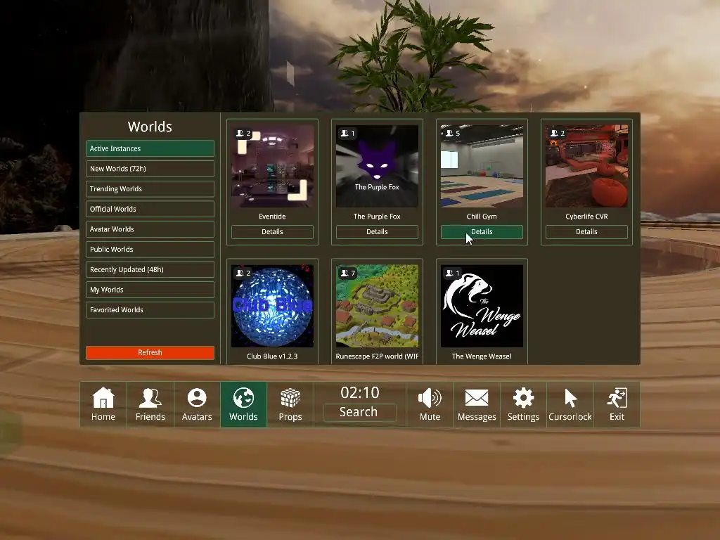This screenshot has width=720, height=540.
Task: Click the orange Refresh button
Action: click(x=150, y=352)
